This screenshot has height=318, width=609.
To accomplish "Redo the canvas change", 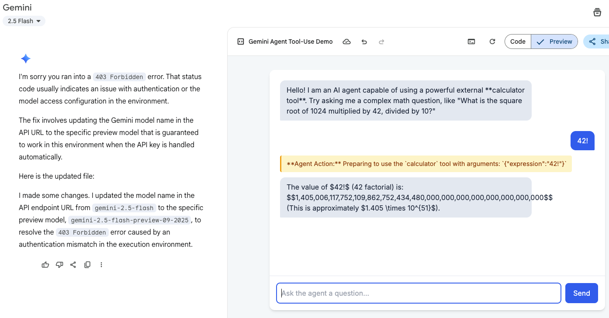I will click(x=381, y=41).
